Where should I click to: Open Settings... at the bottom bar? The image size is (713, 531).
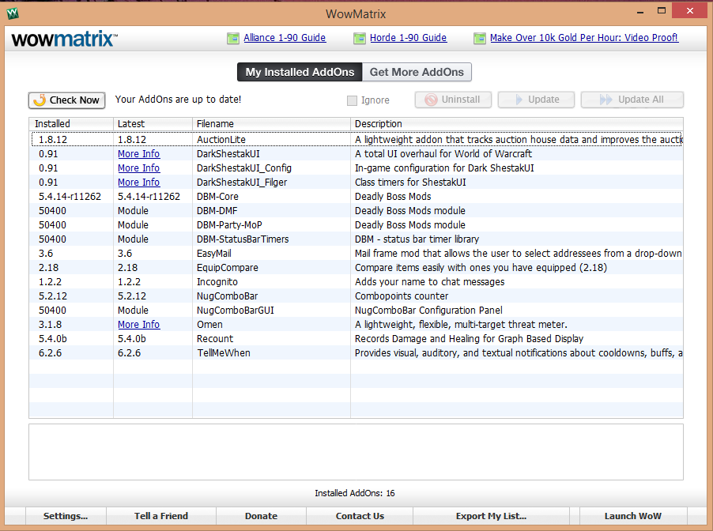pos(66,516)
